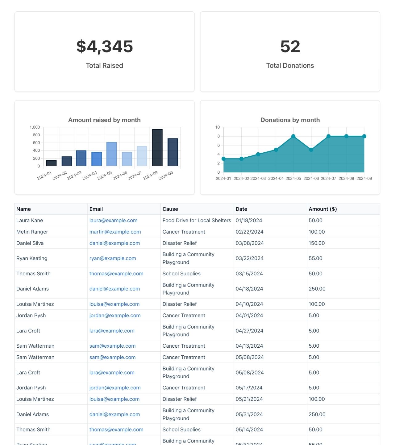
Task: Sort by the Email column header
Action: [96, 209]
